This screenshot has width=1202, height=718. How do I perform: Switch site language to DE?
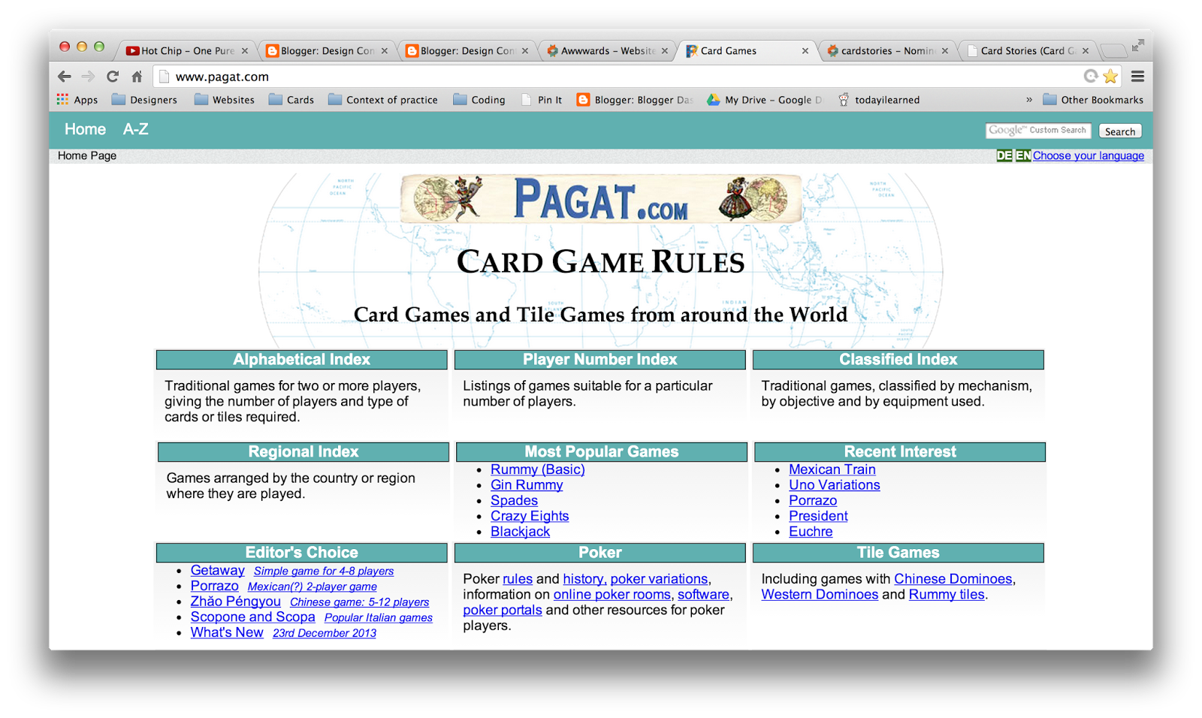click(x=1003, y=155)
